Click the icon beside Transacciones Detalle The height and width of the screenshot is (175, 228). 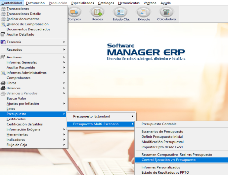[3, 14]
